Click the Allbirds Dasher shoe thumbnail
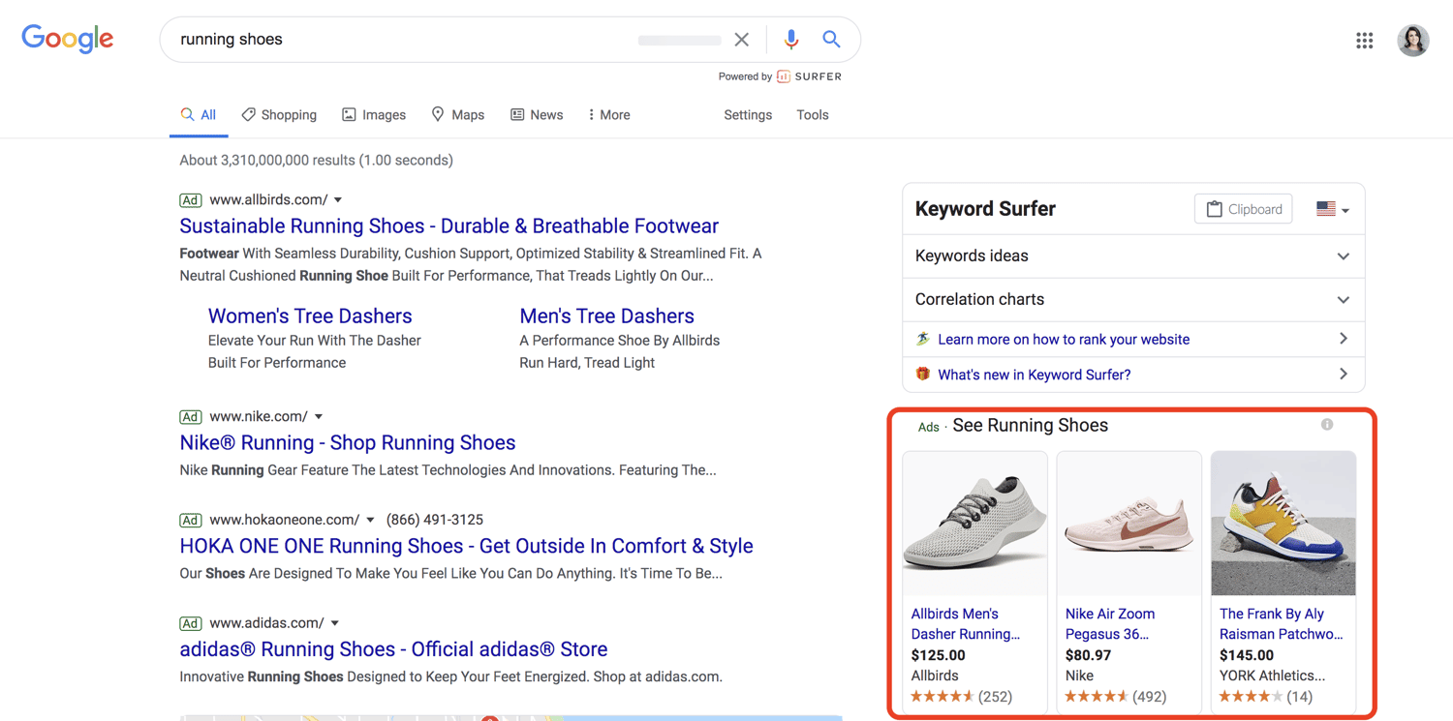 click(x=974, y=524)
